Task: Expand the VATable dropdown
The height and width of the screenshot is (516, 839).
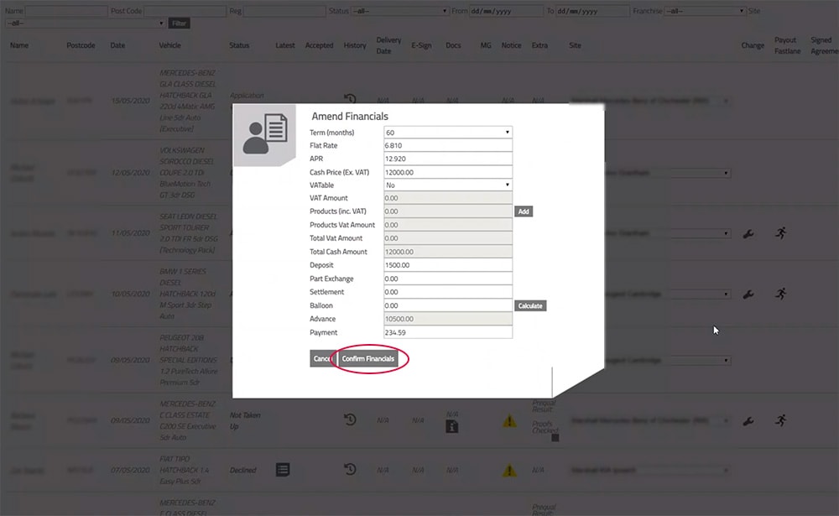Action: coord(447,185)
